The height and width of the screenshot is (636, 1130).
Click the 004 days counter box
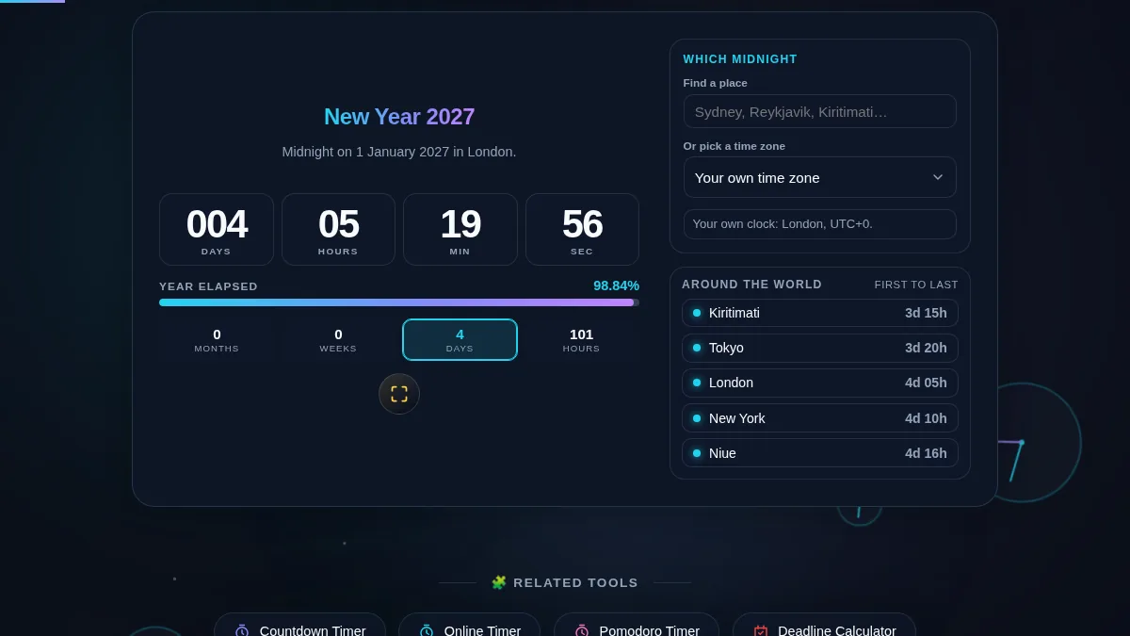217,229
